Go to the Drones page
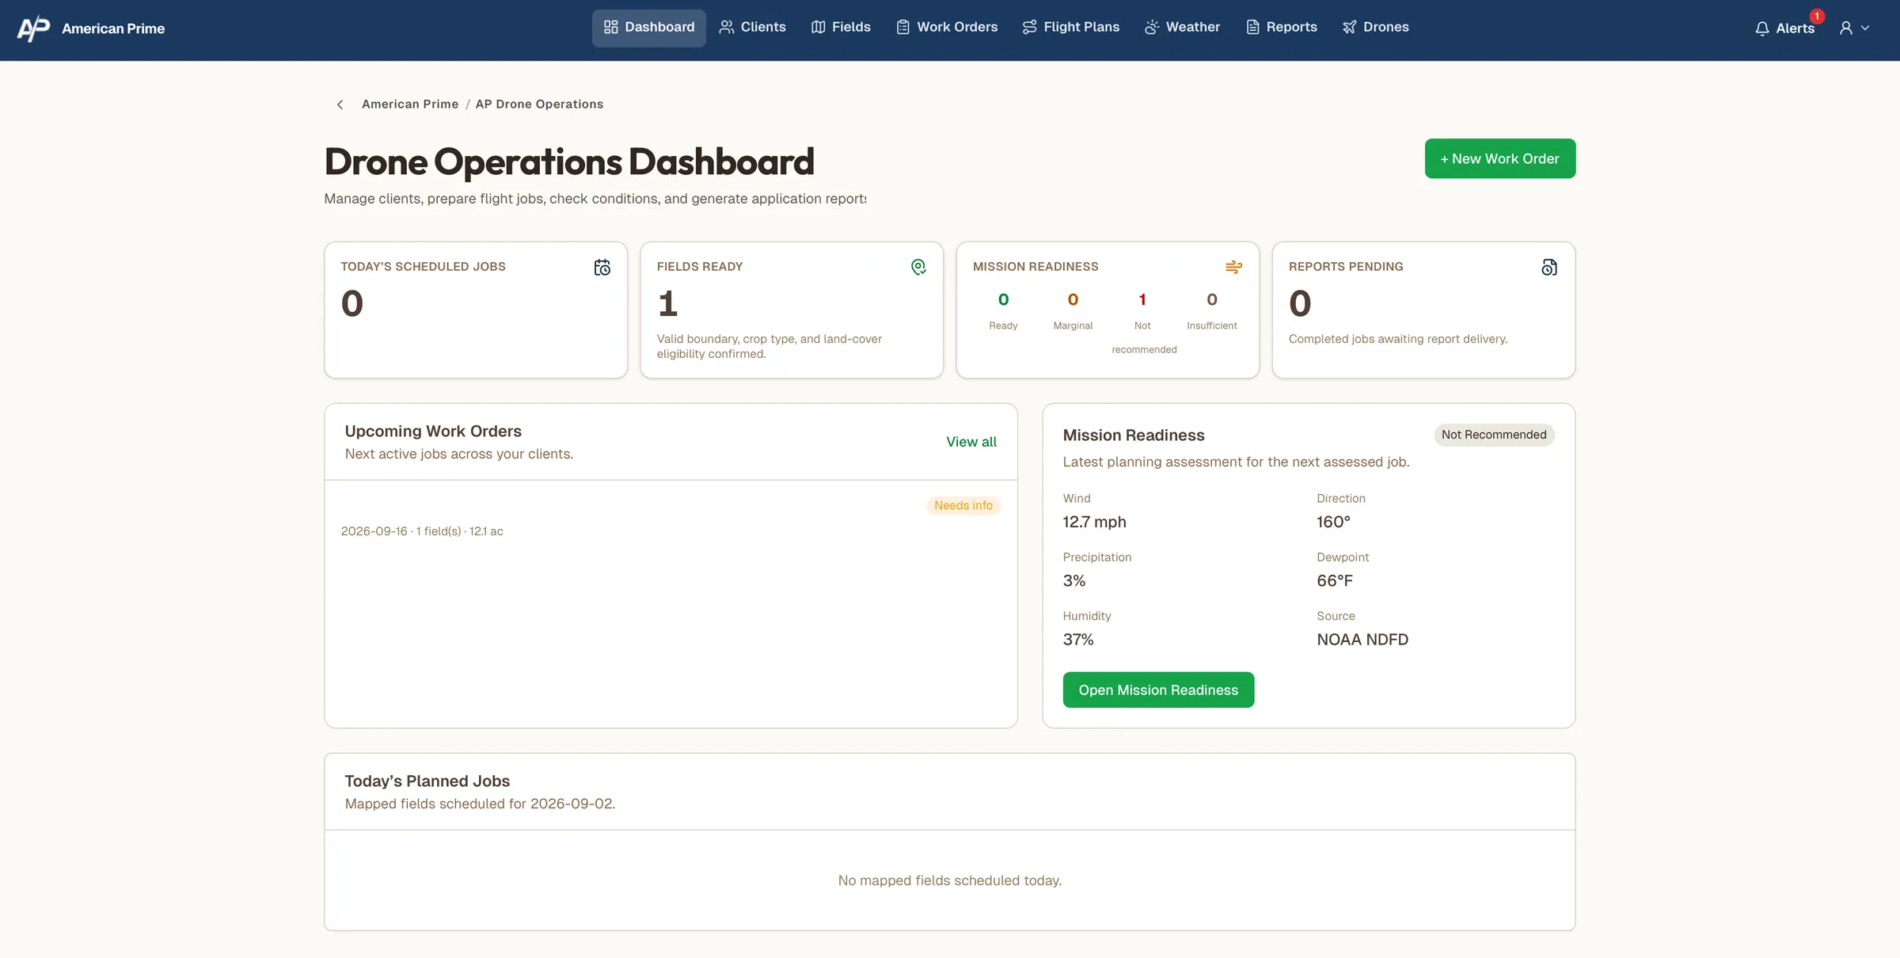This screenshot has width=1900, height=958. (1376, 28)
